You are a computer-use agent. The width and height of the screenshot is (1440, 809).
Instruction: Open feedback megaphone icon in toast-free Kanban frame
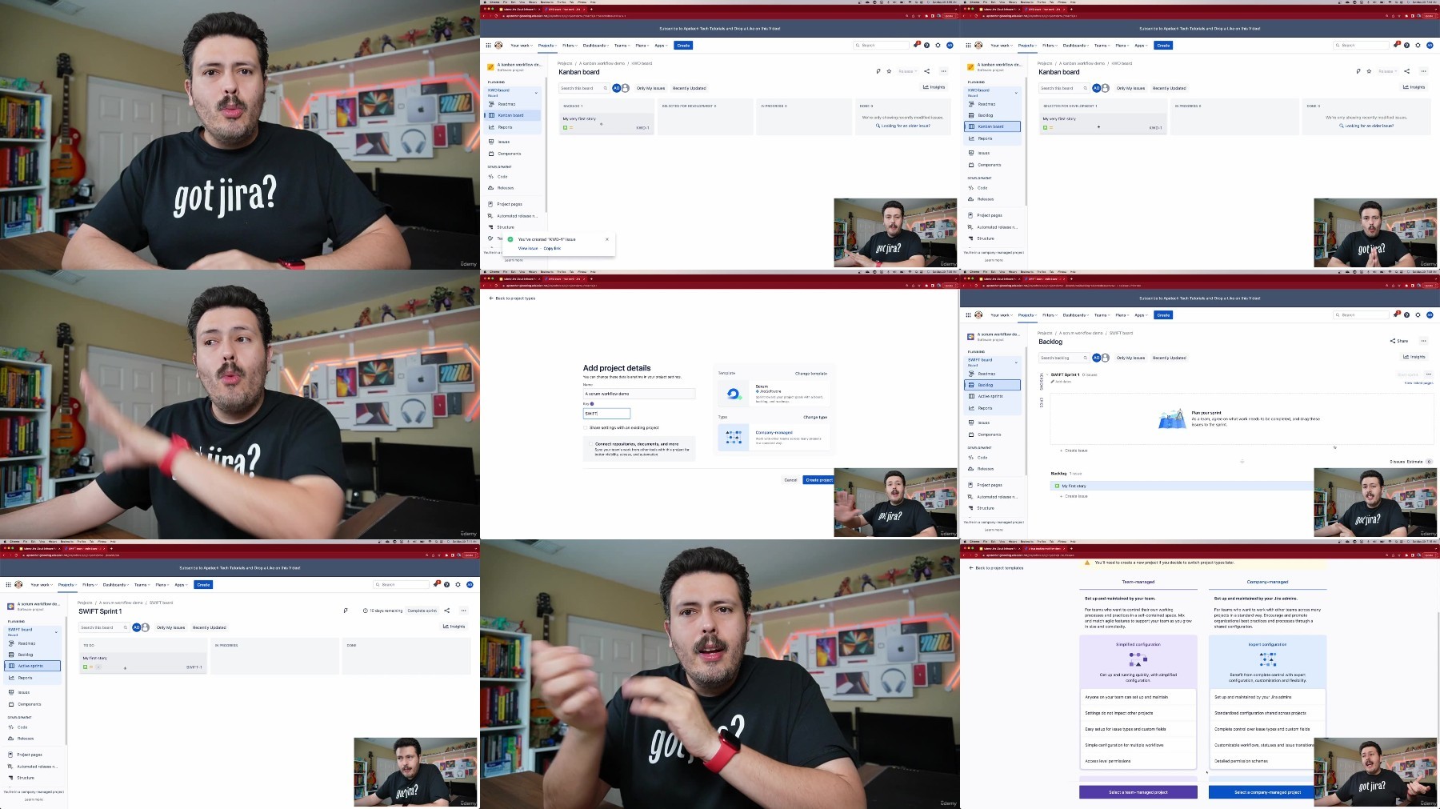click(1358, 71)
